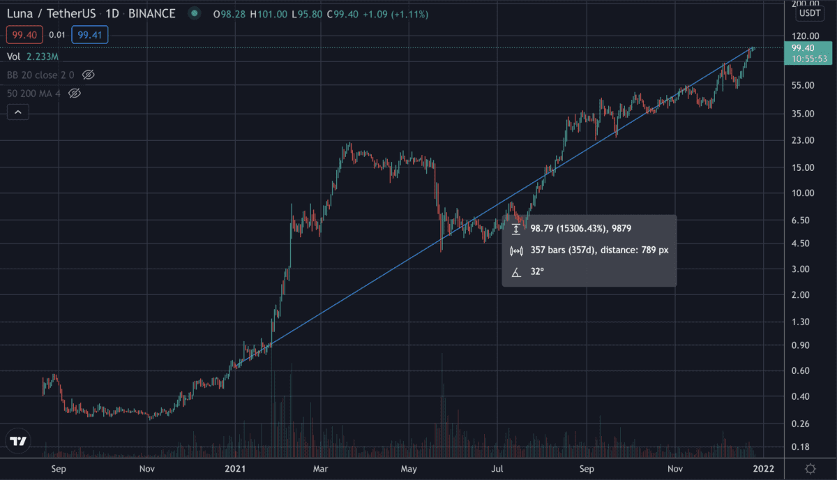The height and width of the screenshot is (480, 837).
Task: Click Jul on the time axis
Action: click(499, 468)
